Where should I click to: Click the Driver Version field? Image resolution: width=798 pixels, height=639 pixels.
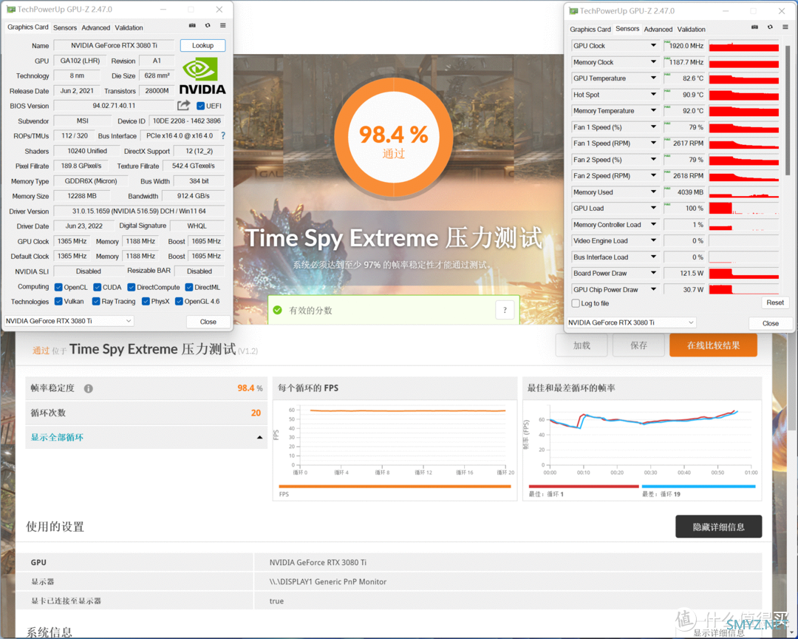pos(139,211)
